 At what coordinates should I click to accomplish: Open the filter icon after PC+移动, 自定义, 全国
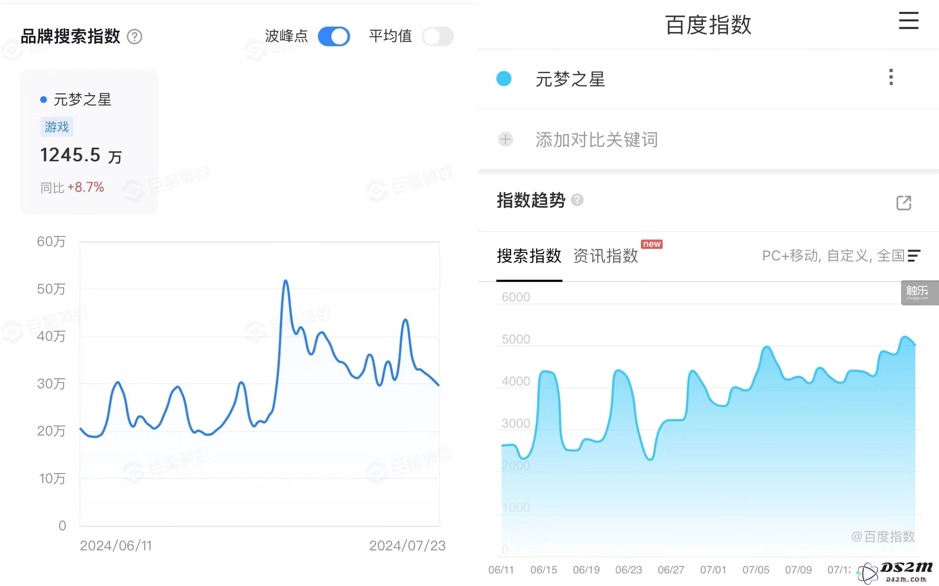coord(914,256)
